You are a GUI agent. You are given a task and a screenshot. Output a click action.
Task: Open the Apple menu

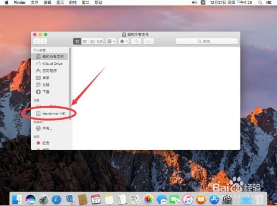7,3
